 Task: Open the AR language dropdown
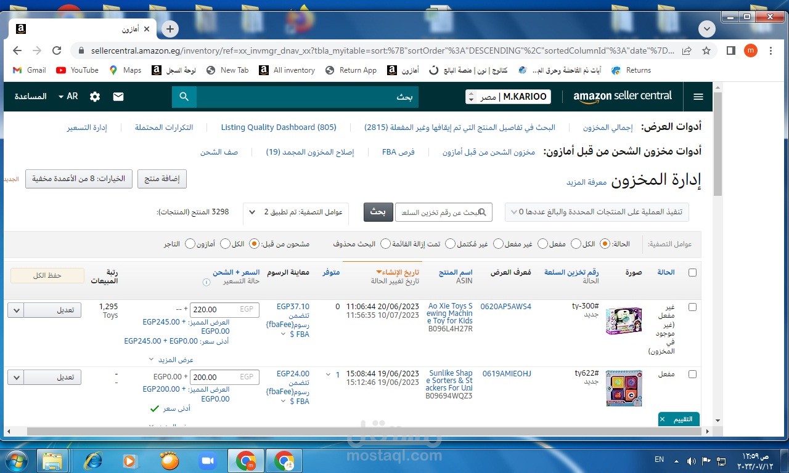tap(68, 97)
